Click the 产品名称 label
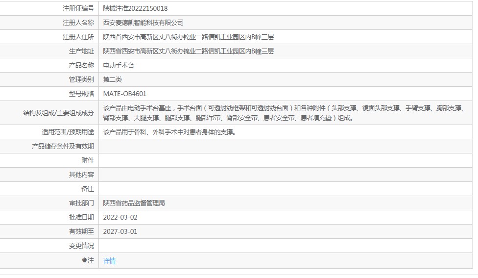The width and height of the screenshot is (478, 278). pyautogui.click(x=81, y=65)
